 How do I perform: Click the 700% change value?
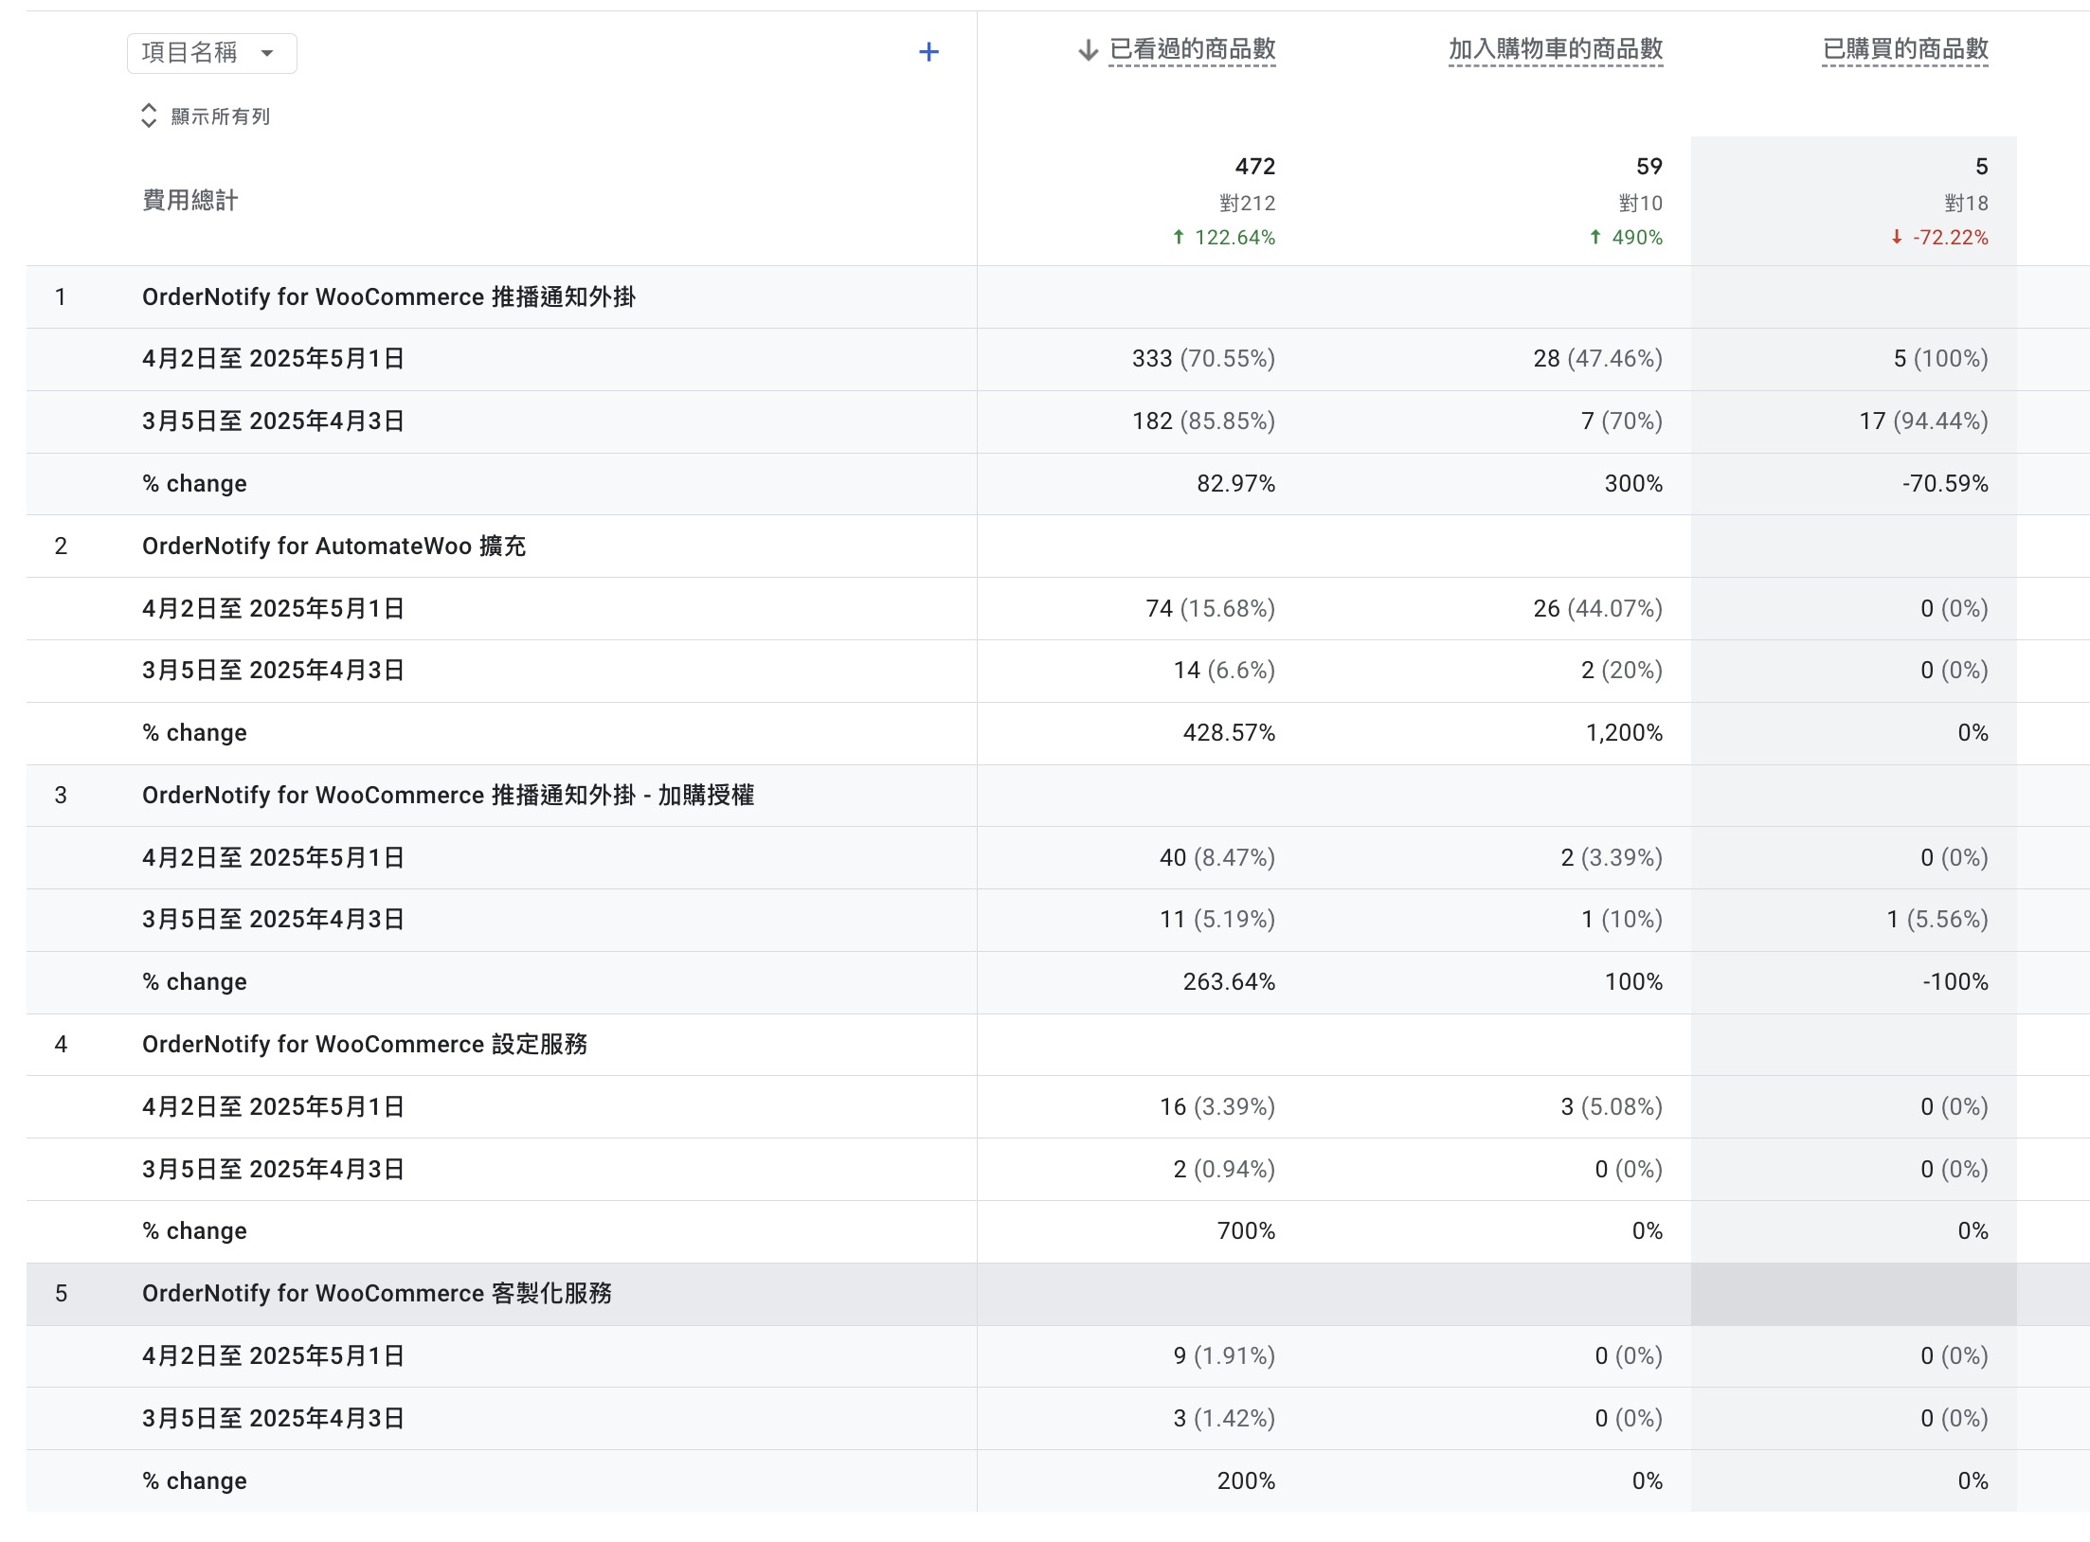[1246, 1231]
